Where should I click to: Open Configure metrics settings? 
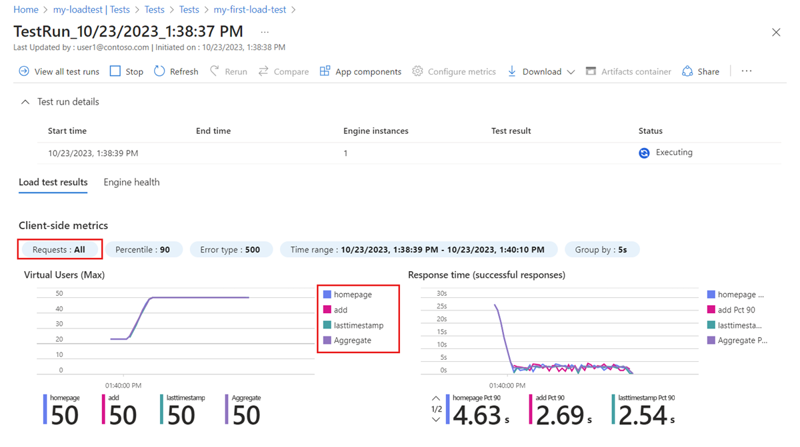454,71
